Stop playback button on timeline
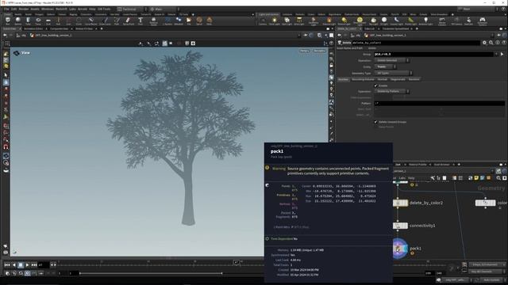 (x=21, y=264)
